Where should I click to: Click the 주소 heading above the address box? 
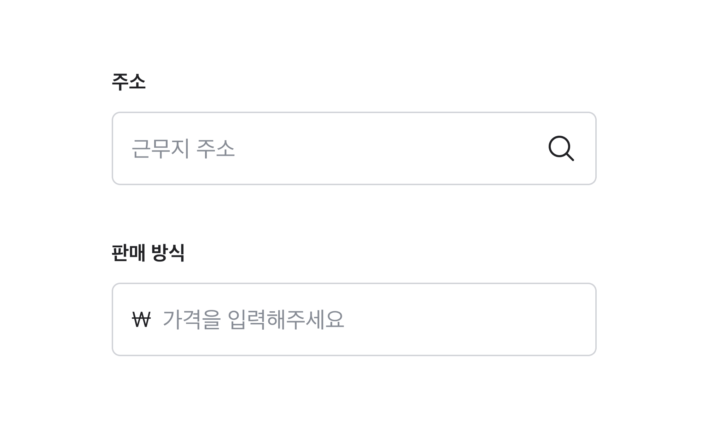tap(129, 82)
